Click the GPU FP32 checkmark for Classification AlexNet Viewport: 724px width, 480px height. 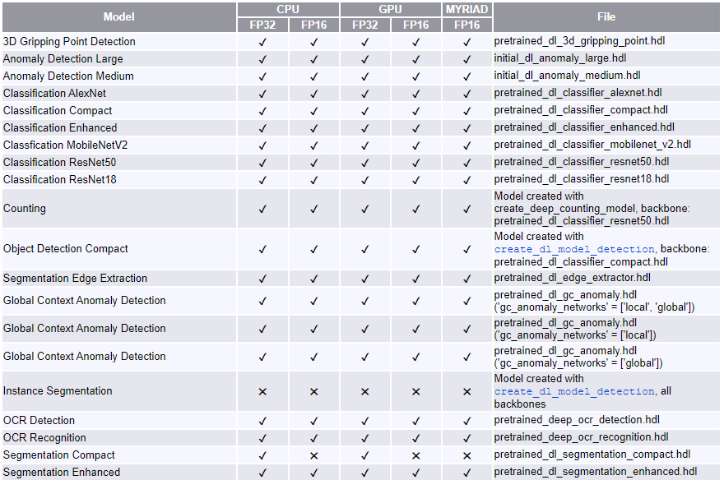click(364, 94)
